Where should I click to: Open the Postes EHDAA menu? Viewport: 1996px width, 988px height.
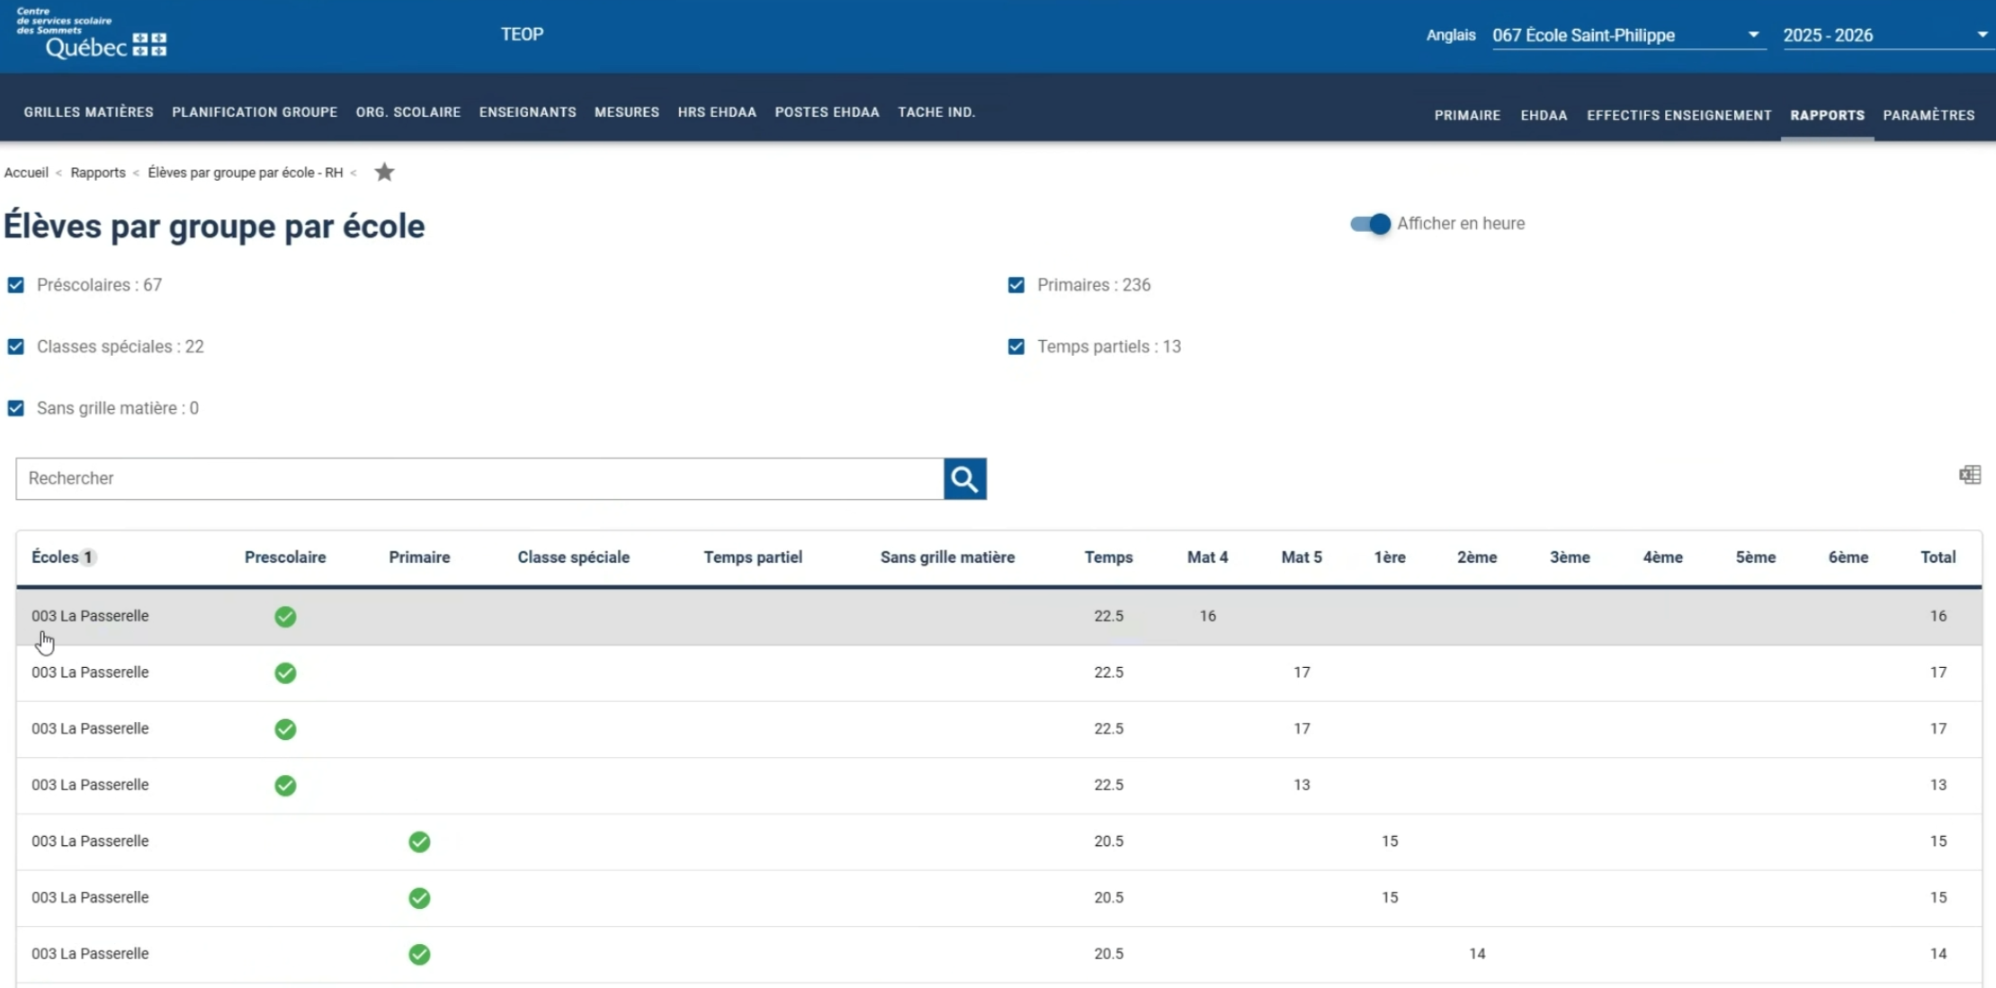(827, 112)
